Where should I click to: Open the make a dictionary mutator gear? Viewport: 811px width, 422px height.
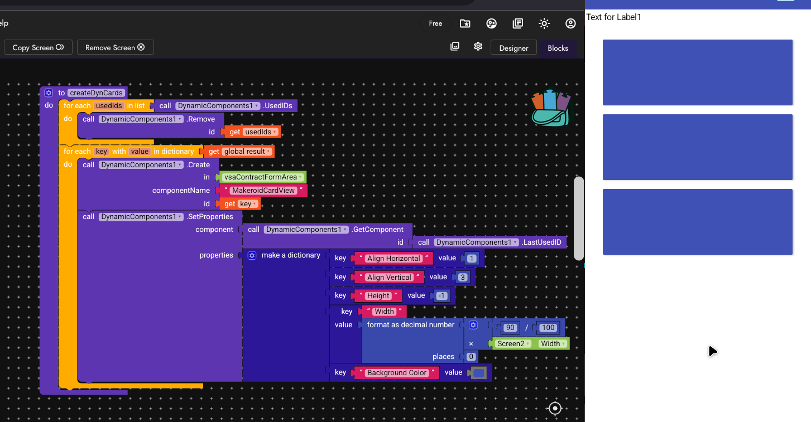[x=252, y=255]
